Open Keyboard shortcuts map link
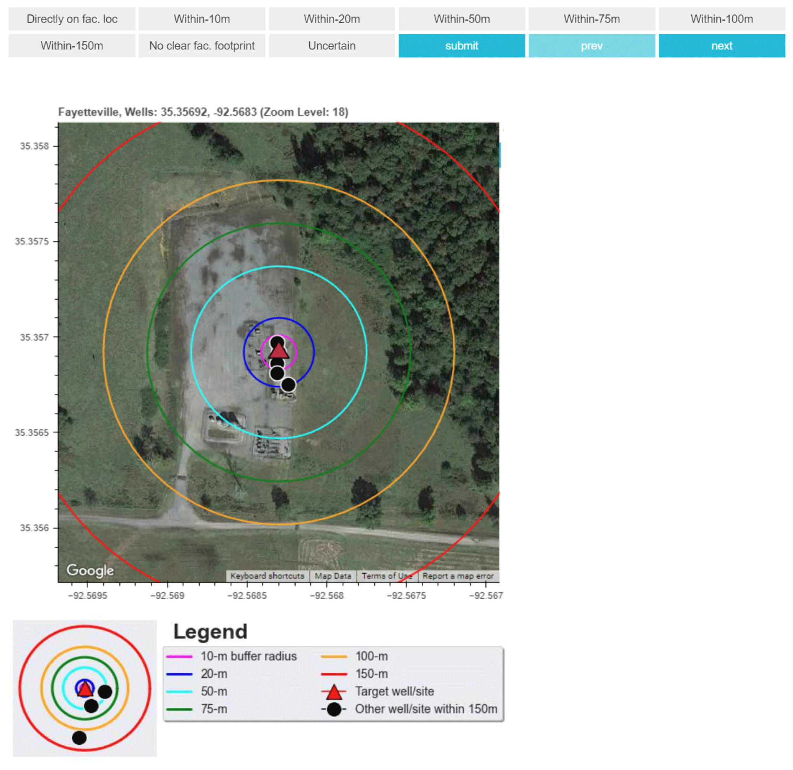The width and height of the screenshot is (793, 770). pyautogui.click(x=267, y=577)
